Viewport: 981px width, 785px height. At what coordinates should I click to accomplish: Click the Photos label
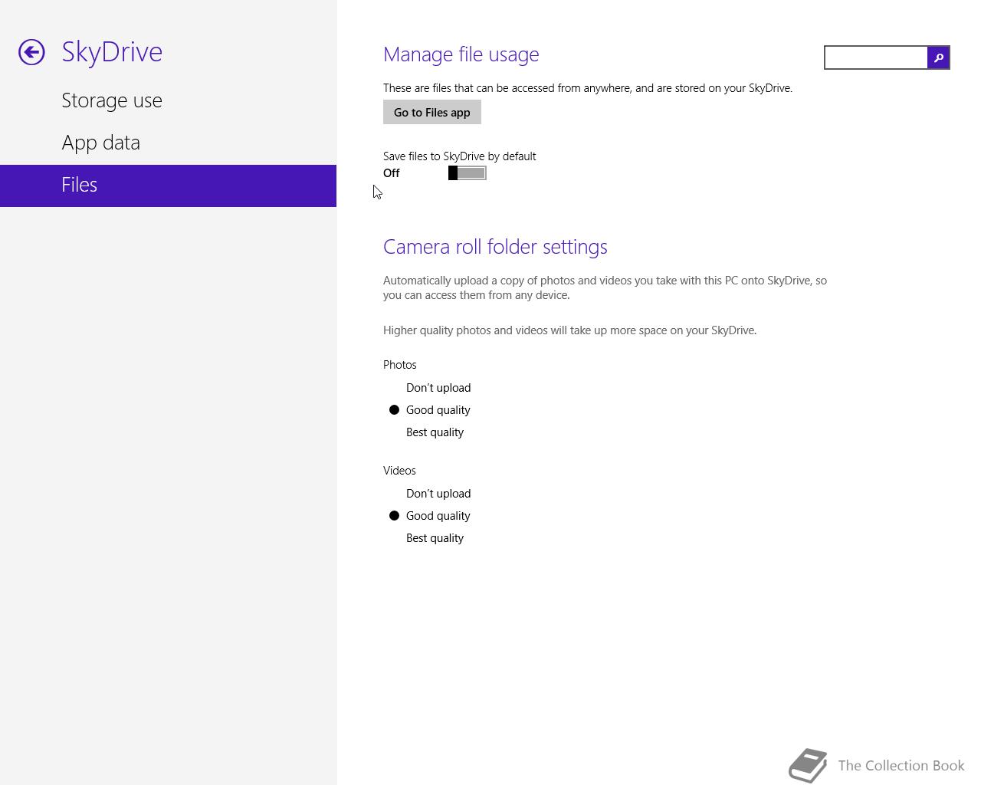[x=400, y=365]
